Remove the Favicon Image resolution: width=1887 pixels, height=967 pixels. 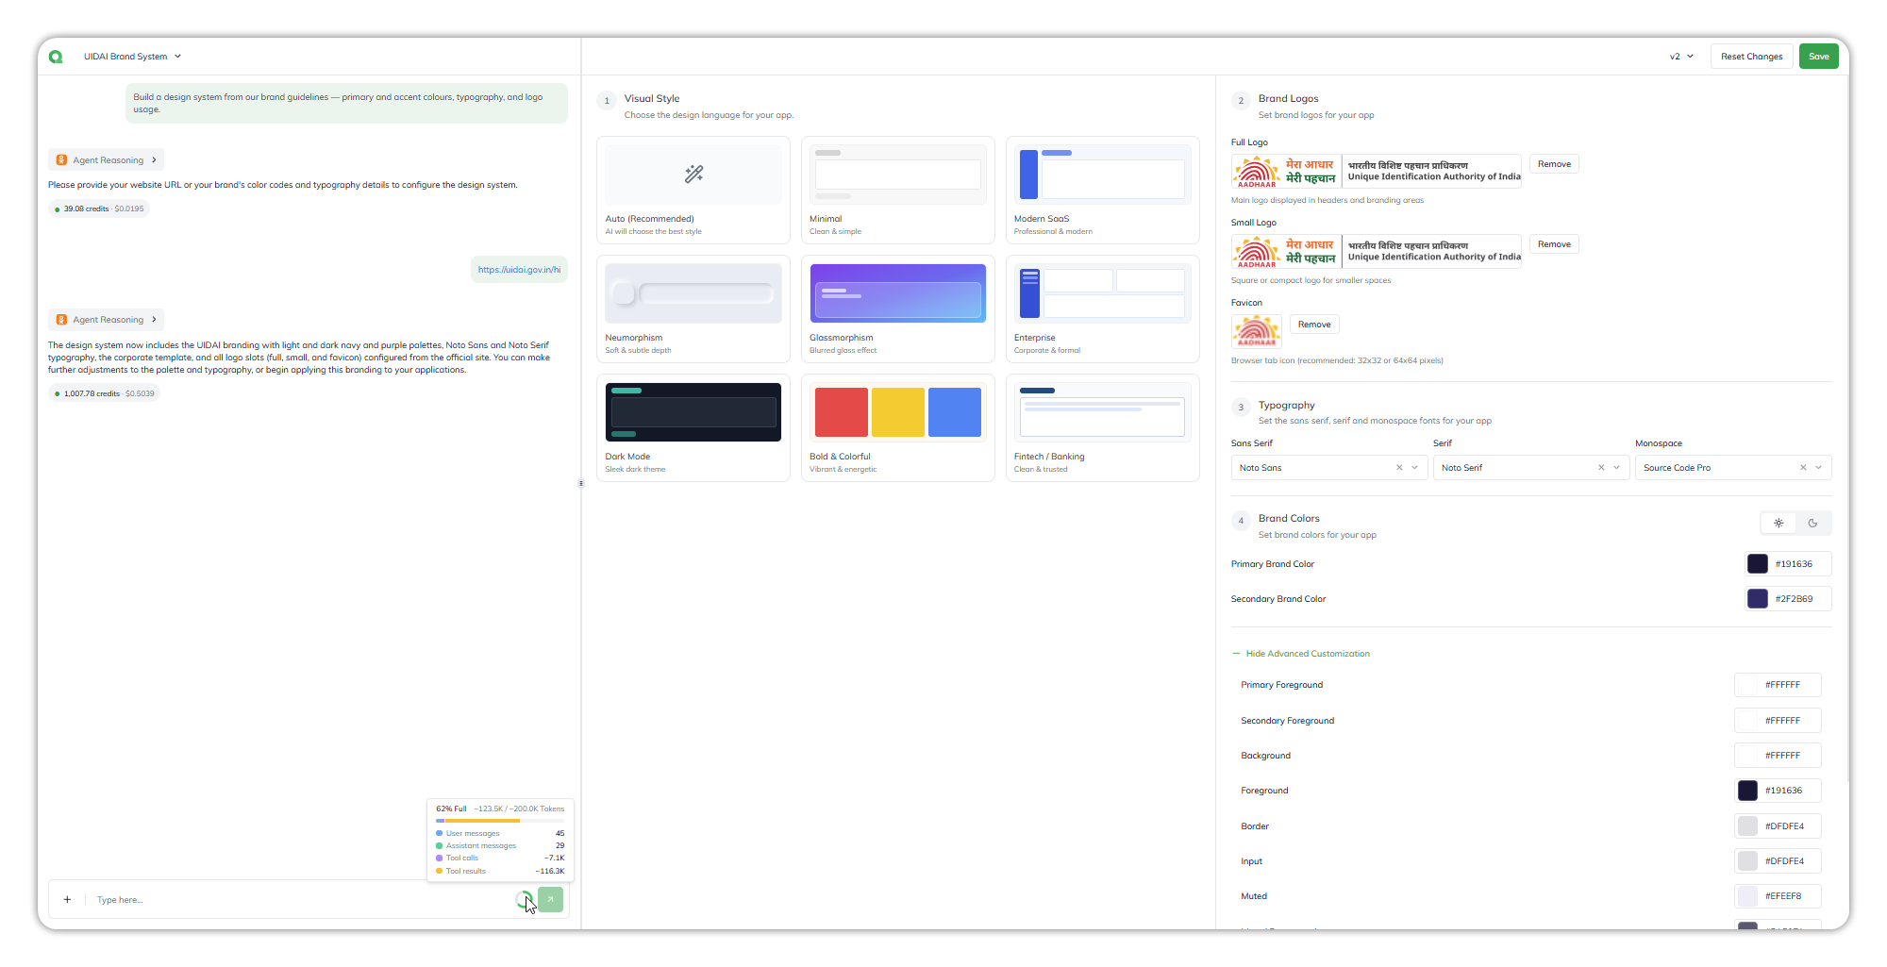(x=1314, y=325)
